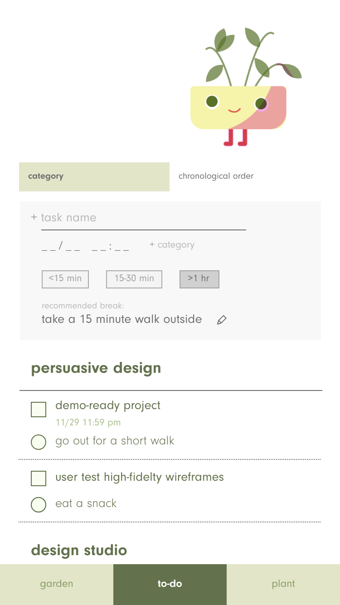Click the pencil edit icon beside recommended break
Screen dimensions: 340x605
222,320
